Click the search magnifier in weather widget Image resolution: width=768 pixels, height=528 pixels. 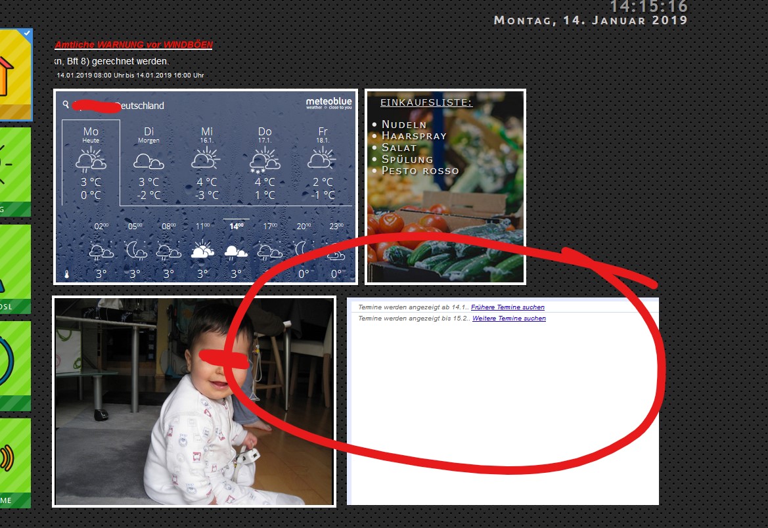(x=66, y=104)
